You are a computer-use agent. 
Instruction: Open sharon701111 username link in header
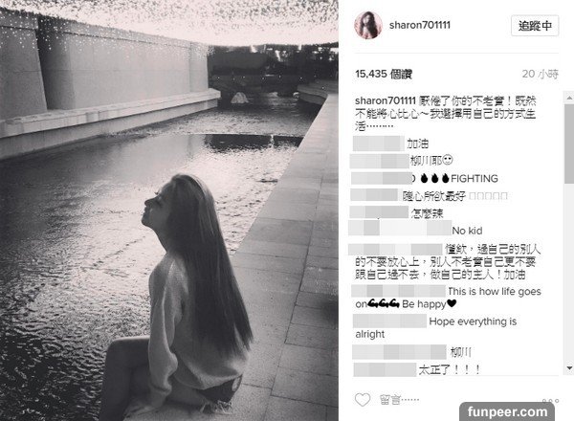420,25
